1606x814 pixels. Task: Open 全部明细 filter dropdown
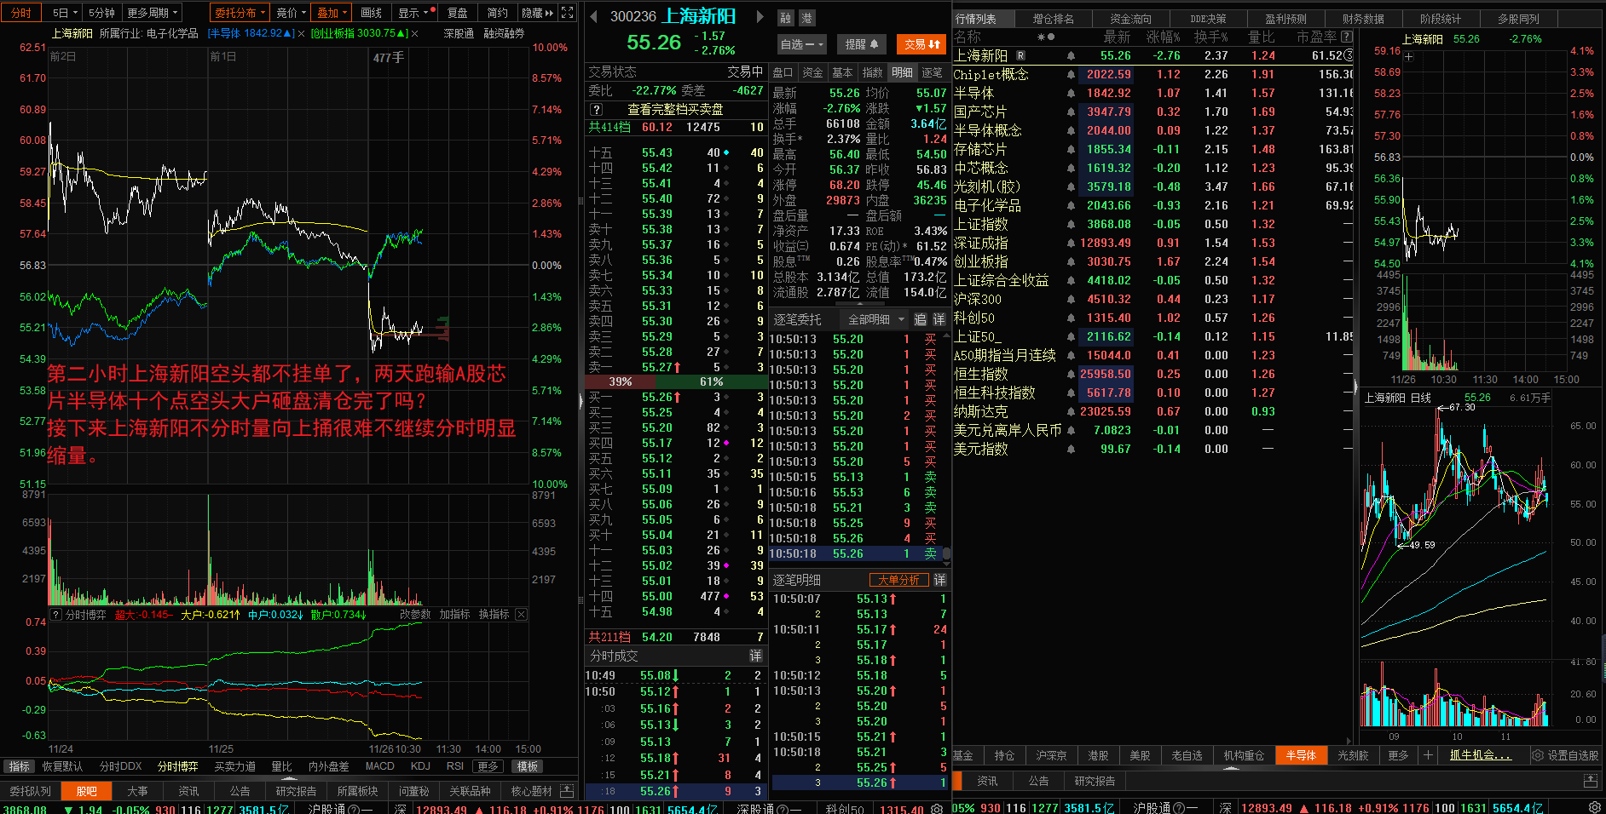pyautogui.click(x=875, y=319)
